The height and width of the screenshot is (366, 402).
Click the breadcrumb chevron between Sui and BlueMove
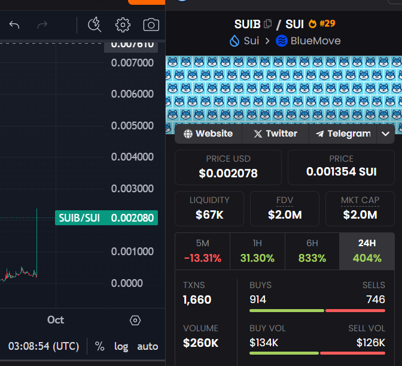click(x=267, y=41)
